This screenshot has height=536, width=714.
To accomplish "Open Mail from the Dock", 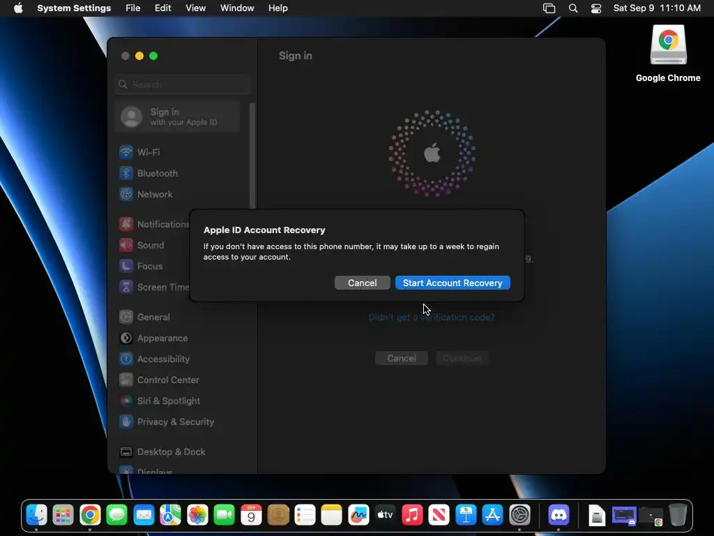I will coord(144,515).
